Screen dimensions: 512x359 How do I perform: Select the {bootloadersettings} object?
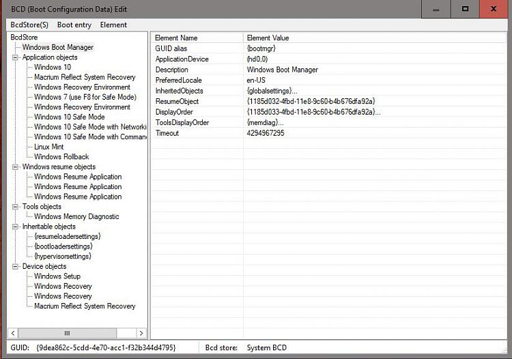pos(63,246)
